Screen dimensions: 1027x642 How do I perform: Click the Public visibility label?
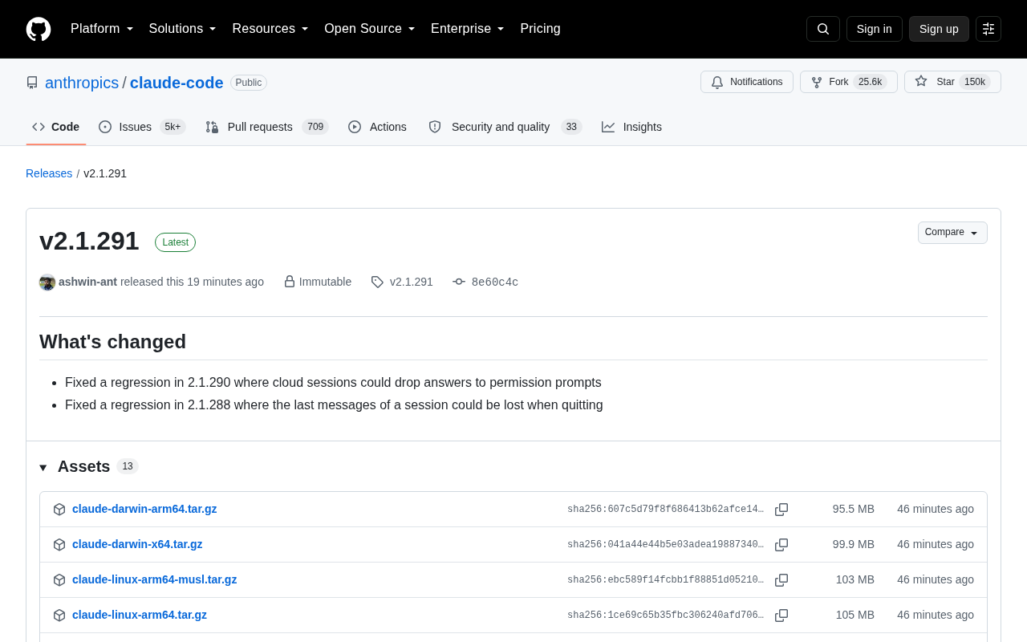[249, 83]
